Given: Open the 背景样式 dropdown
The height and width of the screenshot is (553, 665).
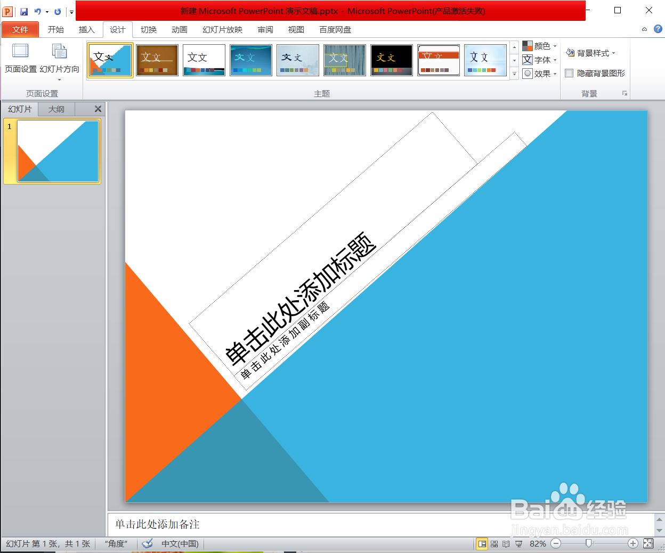Looking at the screenshot, I should click(590, 53).
